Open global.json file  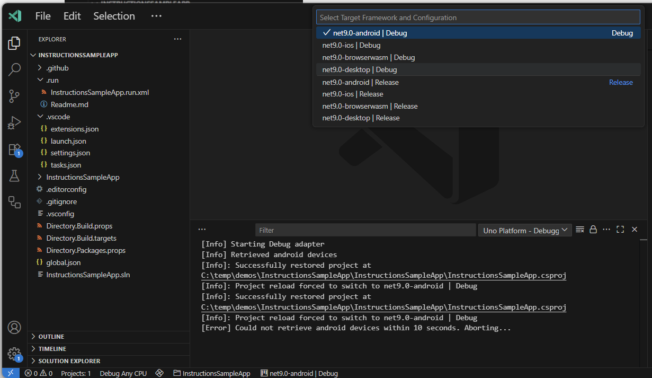coord(109,262)
